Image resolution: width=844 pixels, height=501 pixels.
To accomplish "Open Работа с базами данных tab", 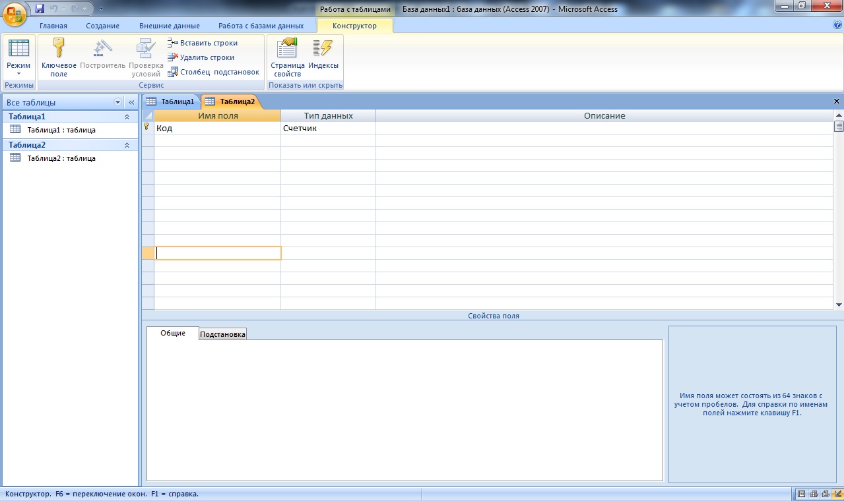I will (261, 26).
